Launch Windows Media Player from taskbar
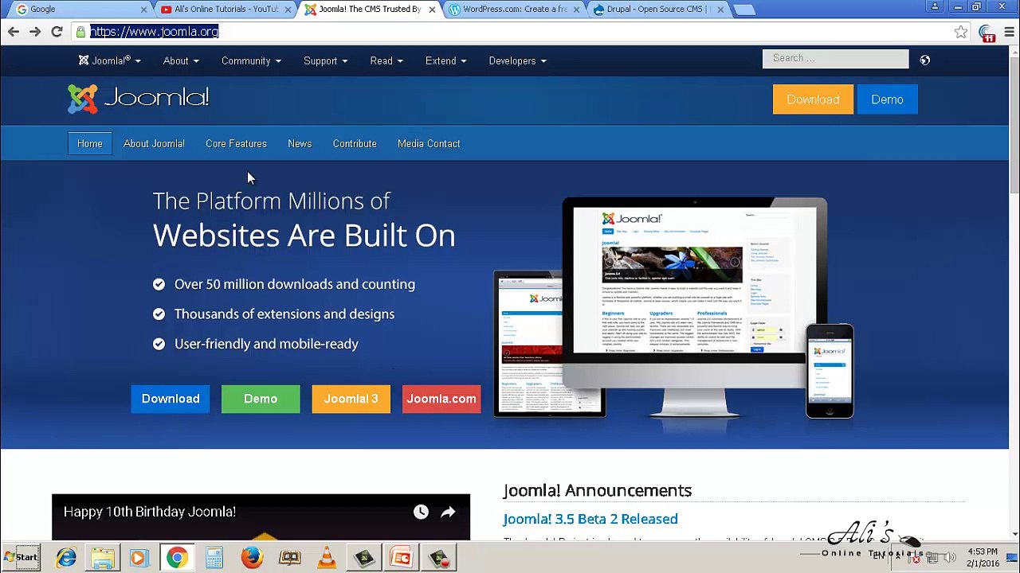This screenshot has width=1020, height=573. point(139,557)
